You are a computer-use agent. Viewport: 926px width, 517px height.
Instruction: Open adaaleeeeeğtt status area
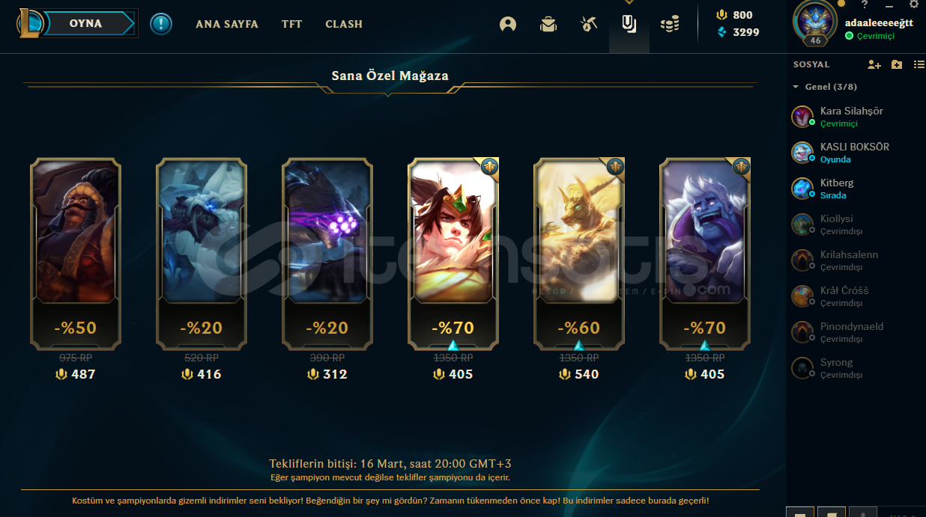(870, 36)
